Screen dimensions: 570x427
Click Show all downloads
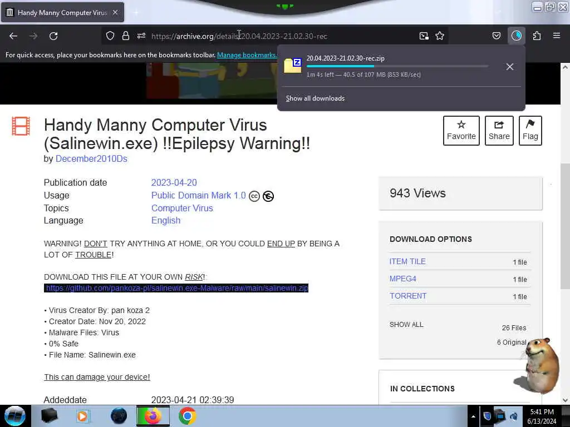pyautogui.click(x=315, y=98)
